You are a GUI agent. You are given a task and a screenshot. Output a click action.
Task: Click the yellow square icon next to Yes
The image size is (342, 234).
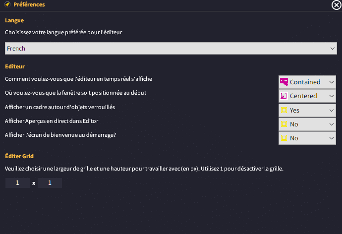coord(284,110)
